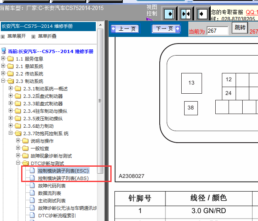Click the figure code A2308027
Viewport: 258px width, 221px height.
tap(131, 176)
